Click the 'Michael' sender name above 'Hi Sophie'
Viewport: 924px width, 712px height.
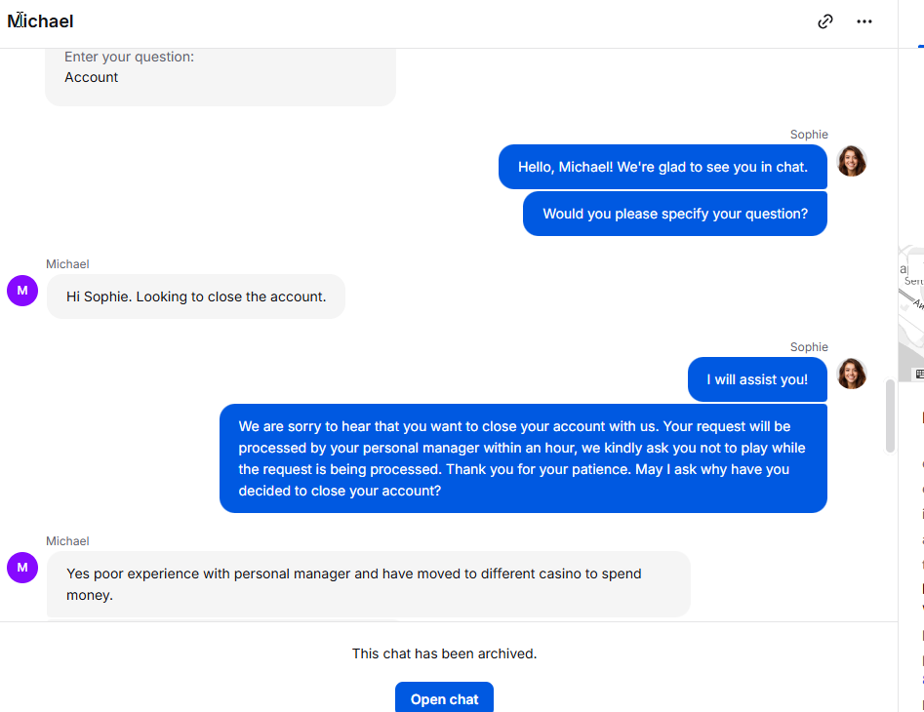pyautogui.click(x=67, y=264)
